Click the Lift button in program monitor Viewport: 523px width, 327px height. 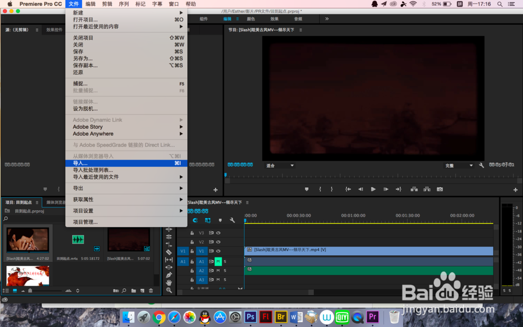click(x=414, y=189)
